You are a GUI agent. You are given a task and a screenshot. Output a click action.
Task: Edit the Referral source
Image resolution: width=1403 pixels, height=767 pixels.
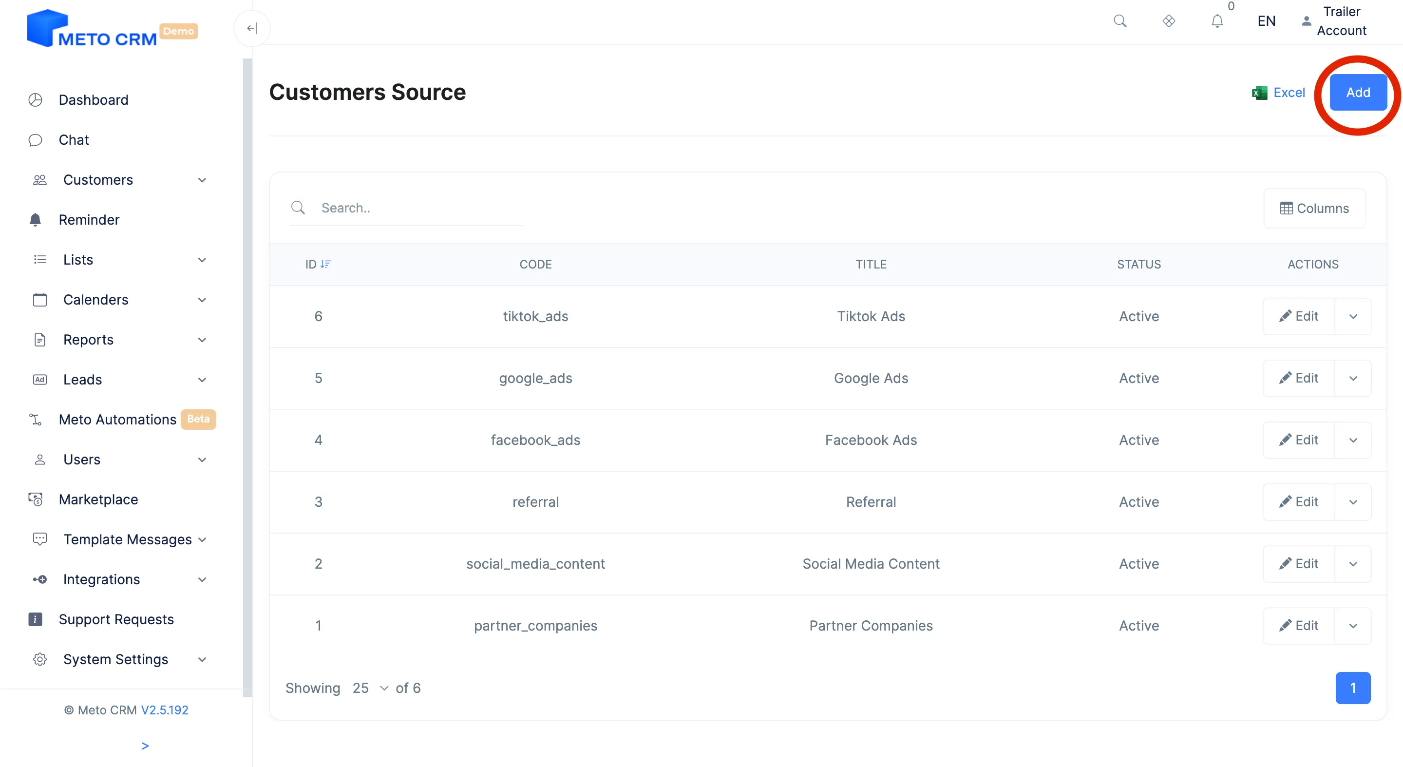(x=1299, y=502)
